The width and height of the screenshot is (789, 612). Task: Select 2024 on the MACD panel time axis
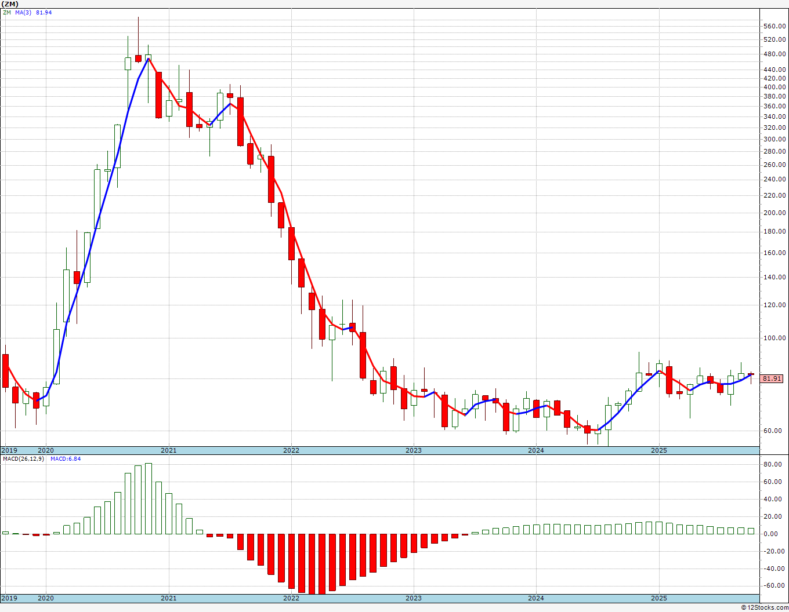[536, 598]
